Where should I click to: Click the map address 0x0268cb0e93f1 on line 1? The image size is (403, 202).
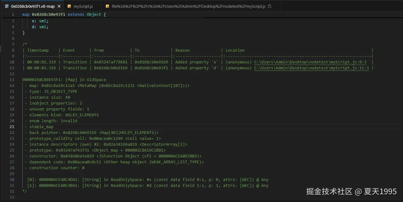(x=48, y=15)
